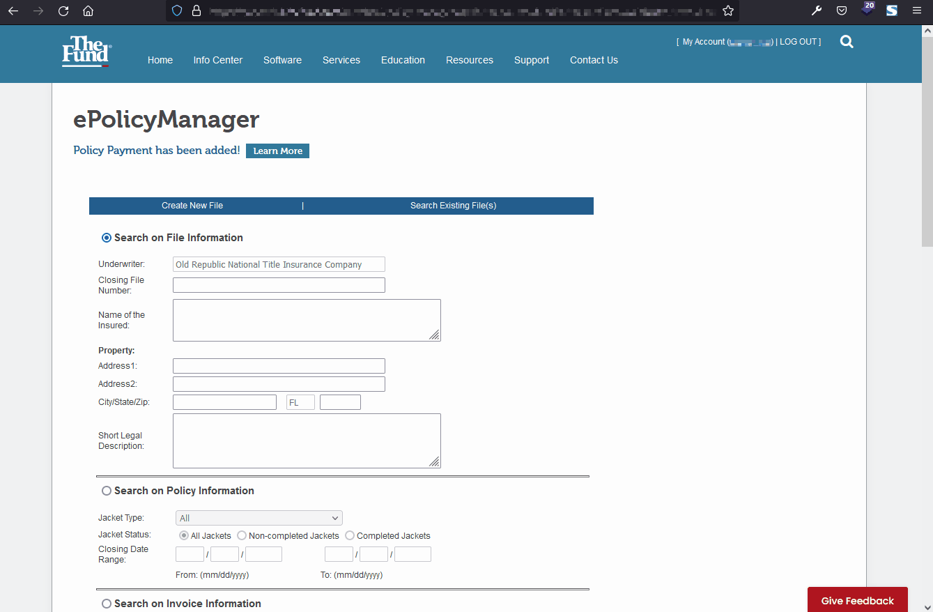Viewport: 933px width, 612px height.
Task: Choose Completed Jackets status option
Action: coord(350,535)
